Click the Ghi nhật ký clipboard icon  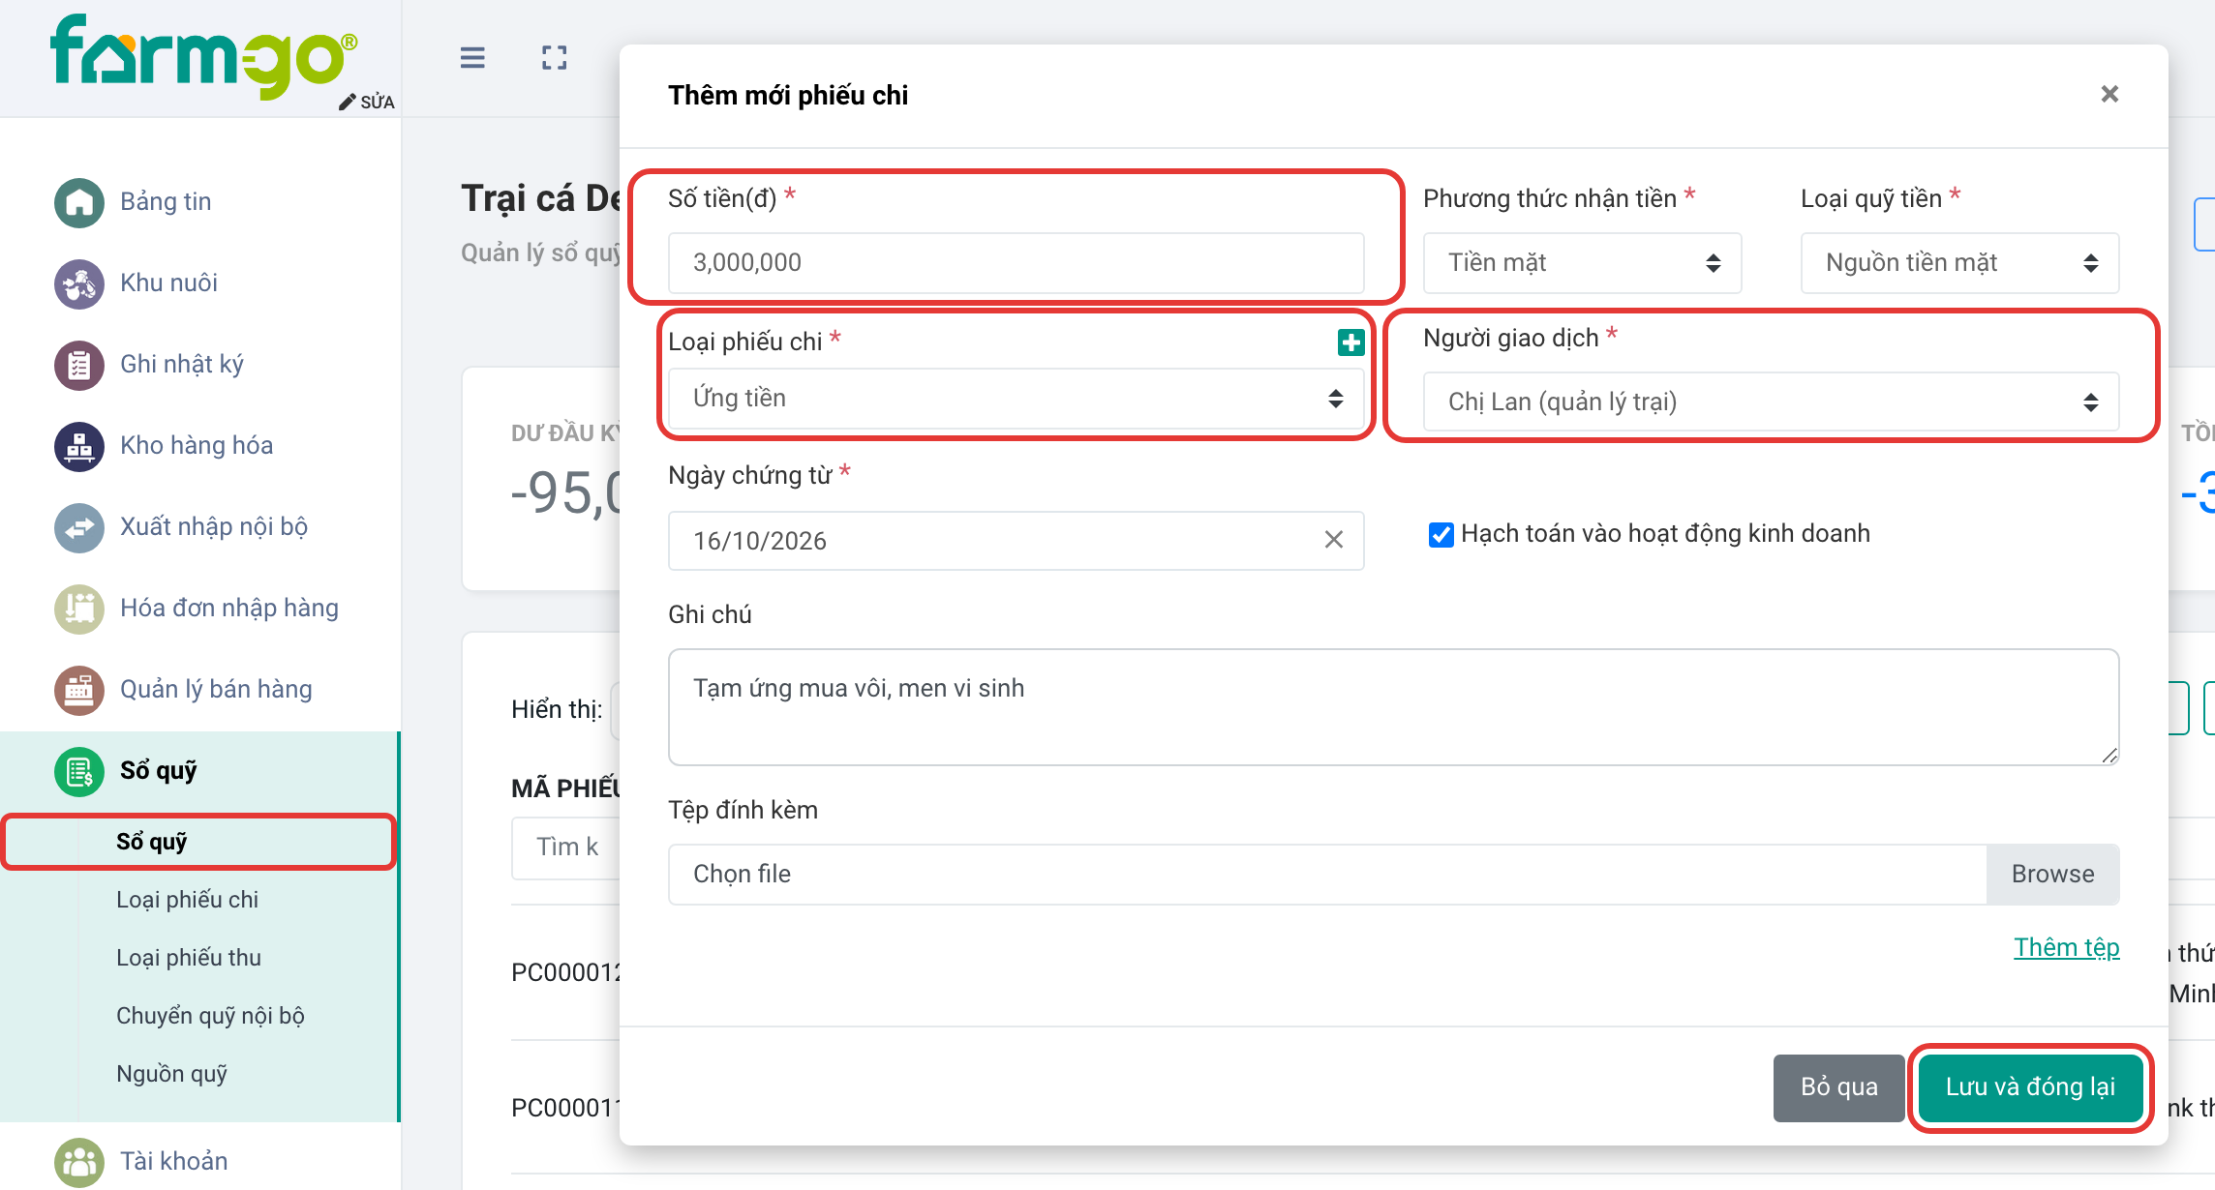pyautogui.click(x=79, y=365)
